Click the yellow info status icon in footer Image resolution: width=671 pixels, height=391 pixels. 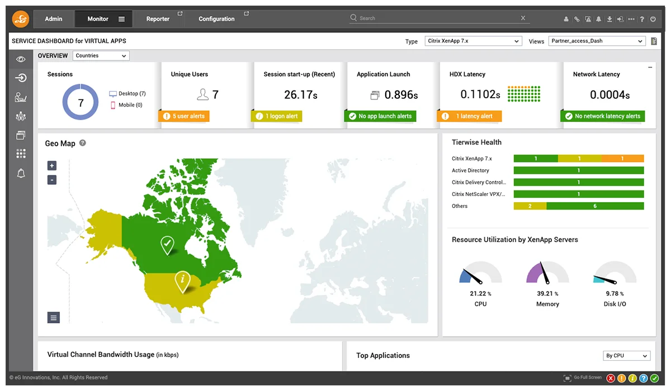tap(632, 379)
